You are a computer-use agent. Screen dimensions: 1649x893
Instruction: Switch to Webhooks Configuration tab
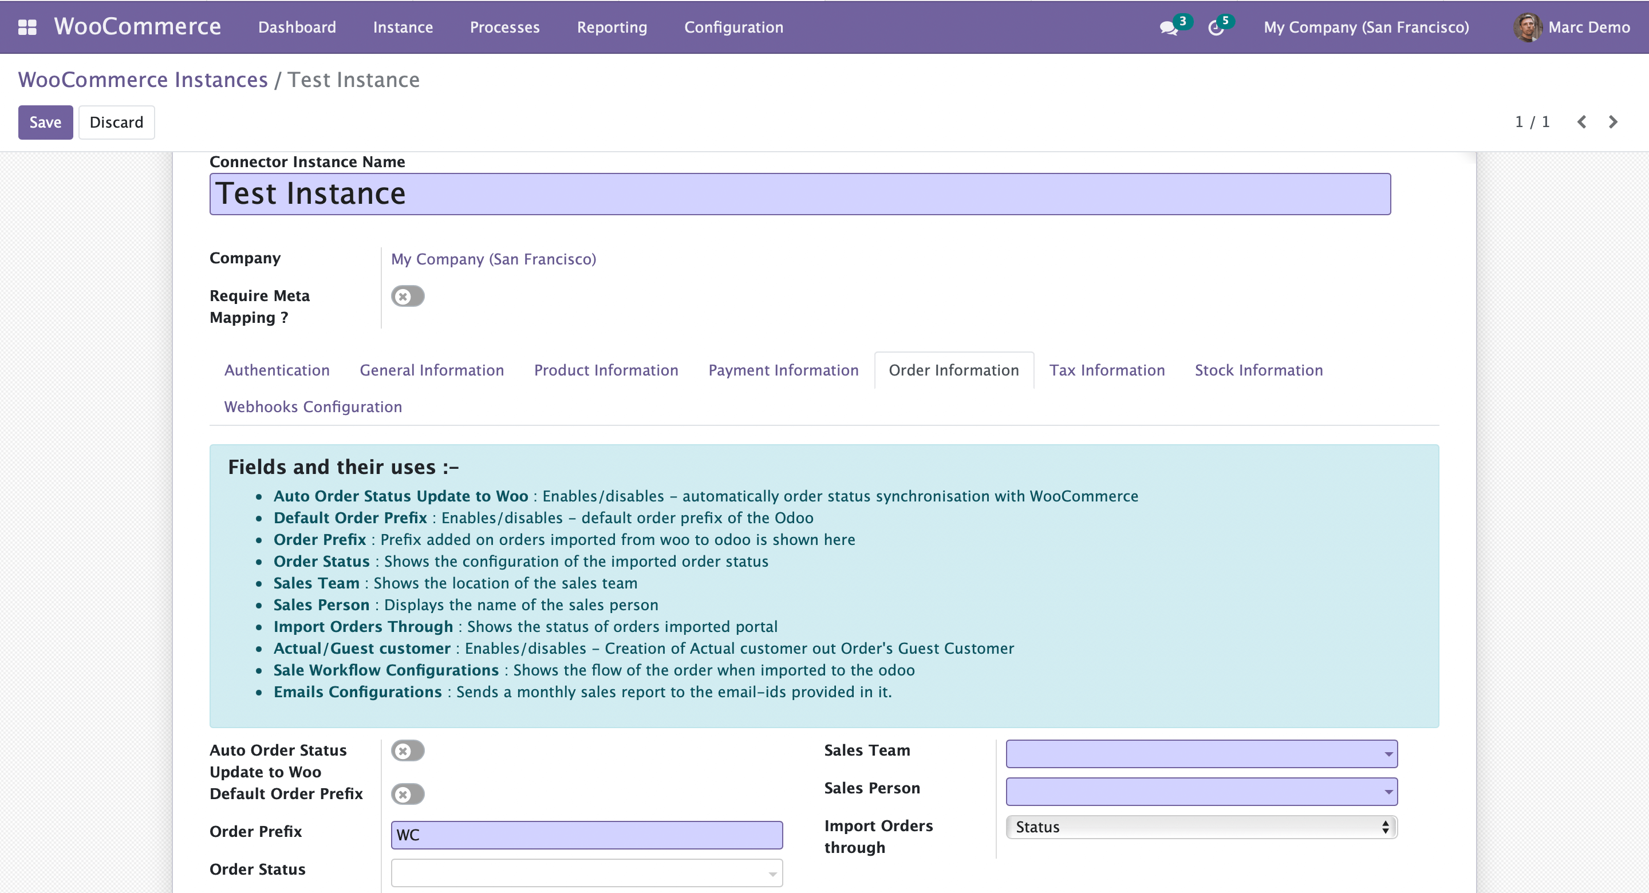313,406
